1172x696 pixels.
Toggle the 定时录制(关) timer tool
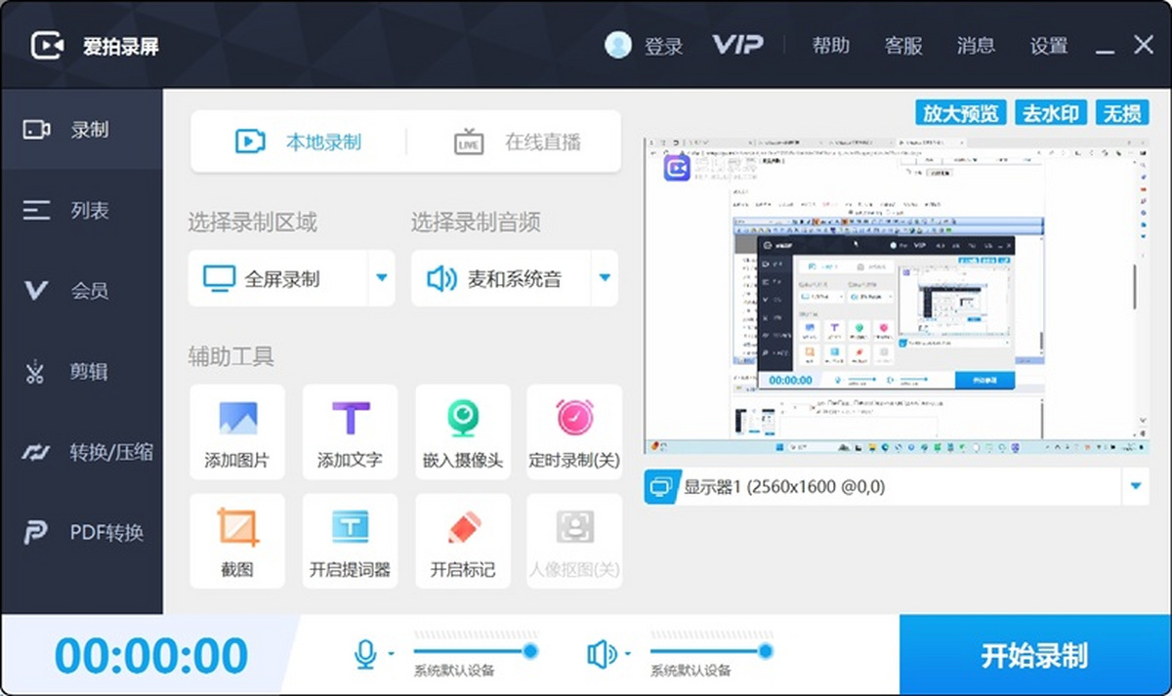pos(574,432)
